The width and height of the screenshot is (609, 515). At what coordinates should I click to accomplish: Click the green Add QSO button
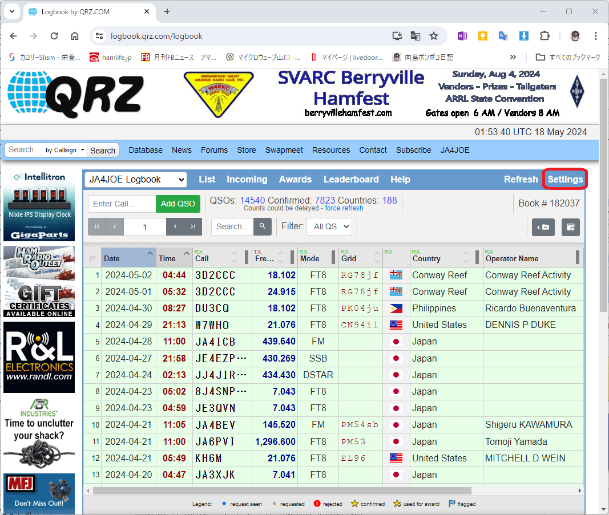tap(178, 204)
